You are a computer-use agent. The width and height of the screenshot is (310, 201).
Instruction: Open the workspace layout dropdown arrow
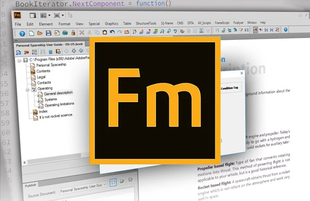(x=50, y=15)
